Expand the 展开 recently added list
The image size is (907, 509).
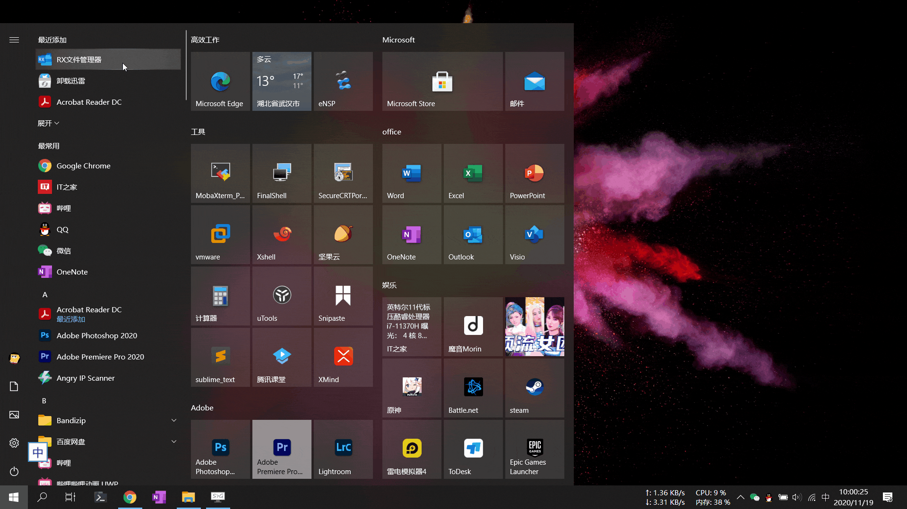point(48,123)
